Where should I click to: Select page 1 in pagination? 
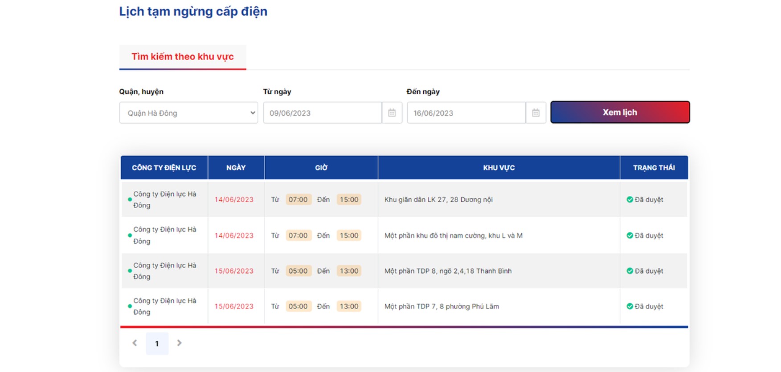click(x=157, y=344)
